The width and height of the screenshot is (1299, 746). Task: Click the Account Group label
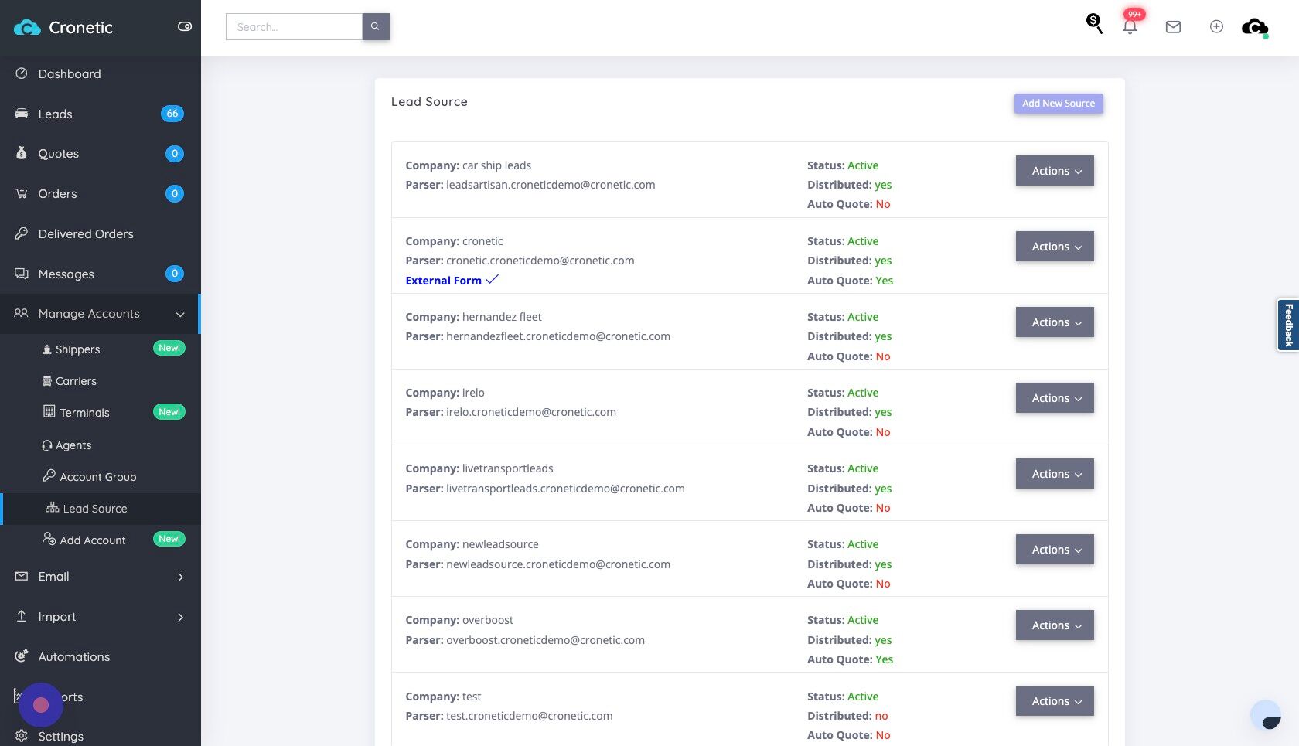[98, 477]
